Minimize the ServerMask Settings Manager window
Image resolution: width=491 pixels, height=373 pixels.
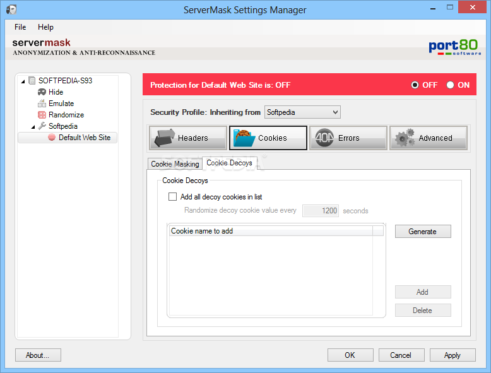433,8
